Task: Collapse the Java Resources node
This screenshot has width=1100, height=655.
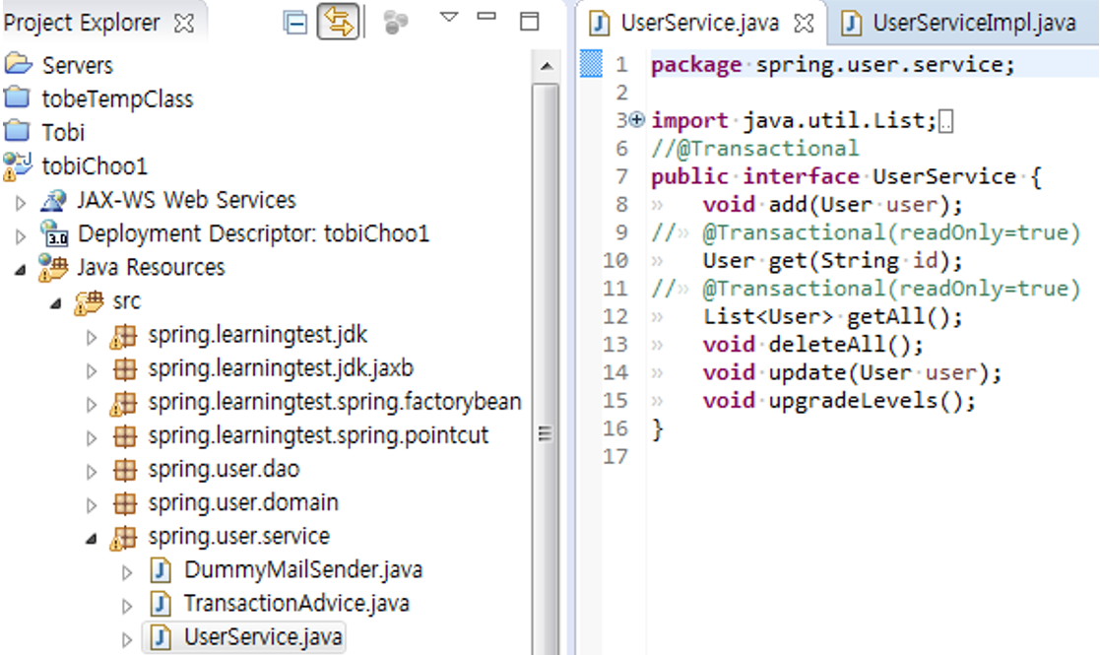Action: [x=21, y=269]
